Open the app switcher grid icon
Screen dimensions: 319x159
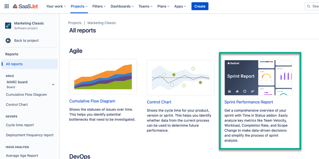click(6, 6)
